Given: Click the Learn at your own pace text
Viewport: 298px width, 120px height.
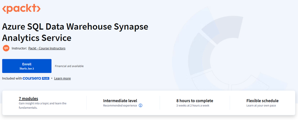Looking at the screenshot, I should point(261,105).
